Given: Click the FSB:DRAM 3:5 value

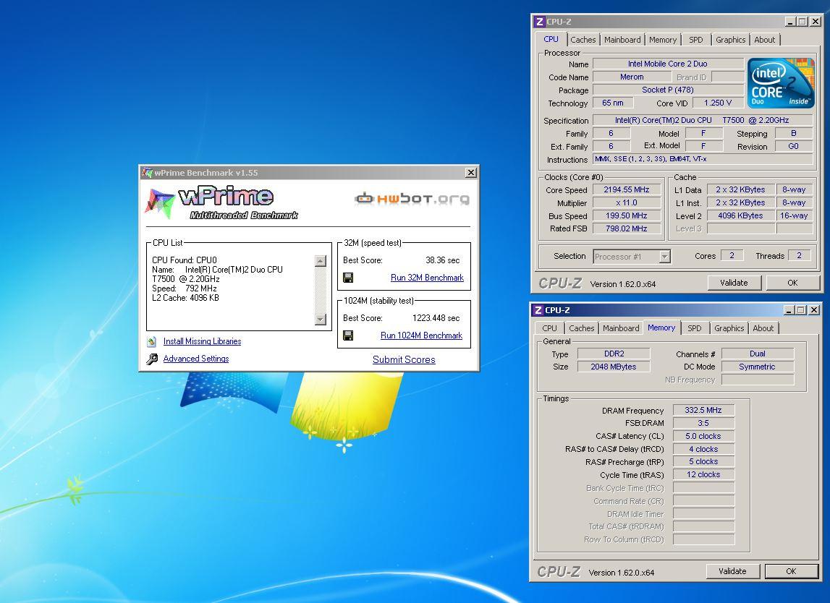Looking at the screenshot, I should coord(703,423).
